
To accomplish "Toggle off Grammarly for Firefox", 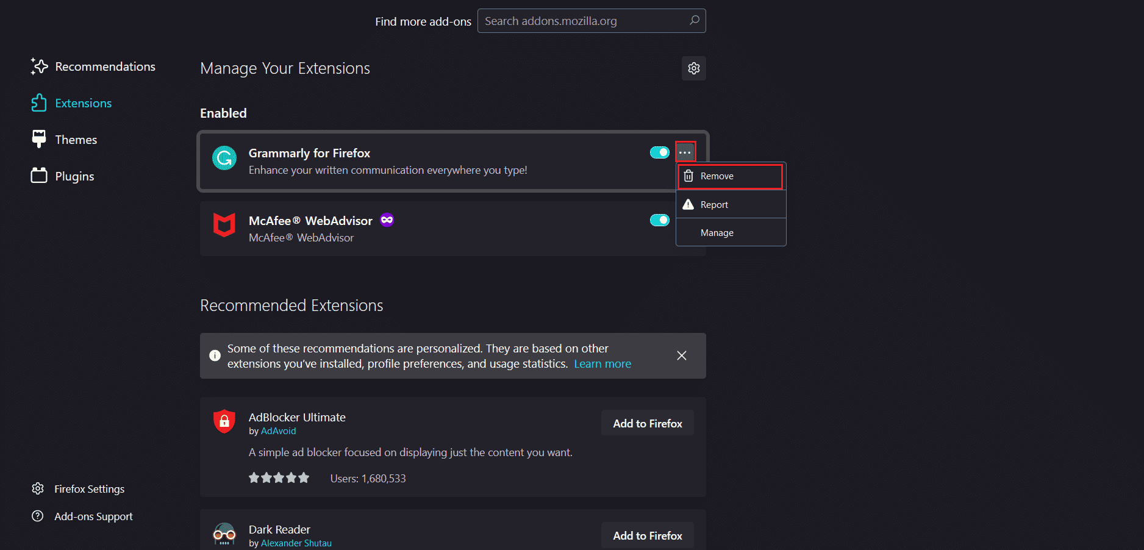I will pyautogui.click(x=660, y=152).
